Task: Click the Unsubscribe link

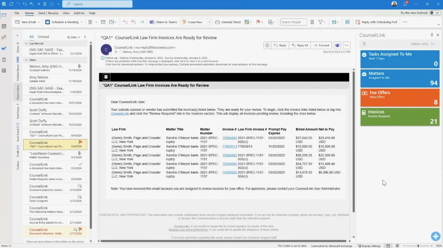Action: pyautogui.click(x=182, y=226)
